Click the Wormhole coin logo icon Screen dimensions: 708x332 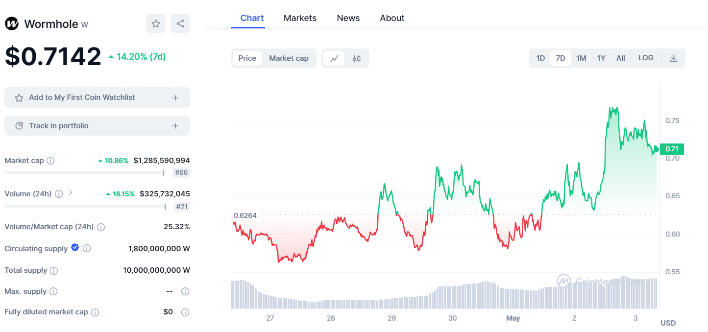point(12,24)
